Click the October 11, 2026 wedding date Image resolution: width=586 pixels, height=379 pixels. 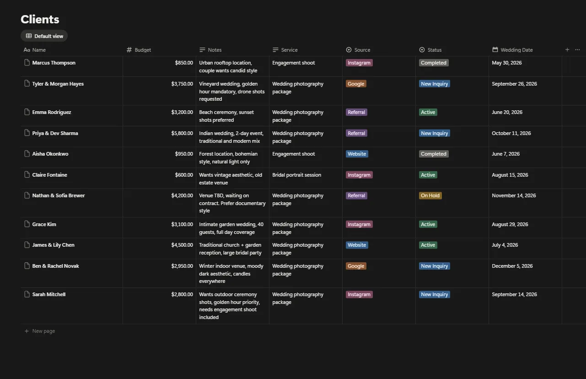click(x=511, y=133)
